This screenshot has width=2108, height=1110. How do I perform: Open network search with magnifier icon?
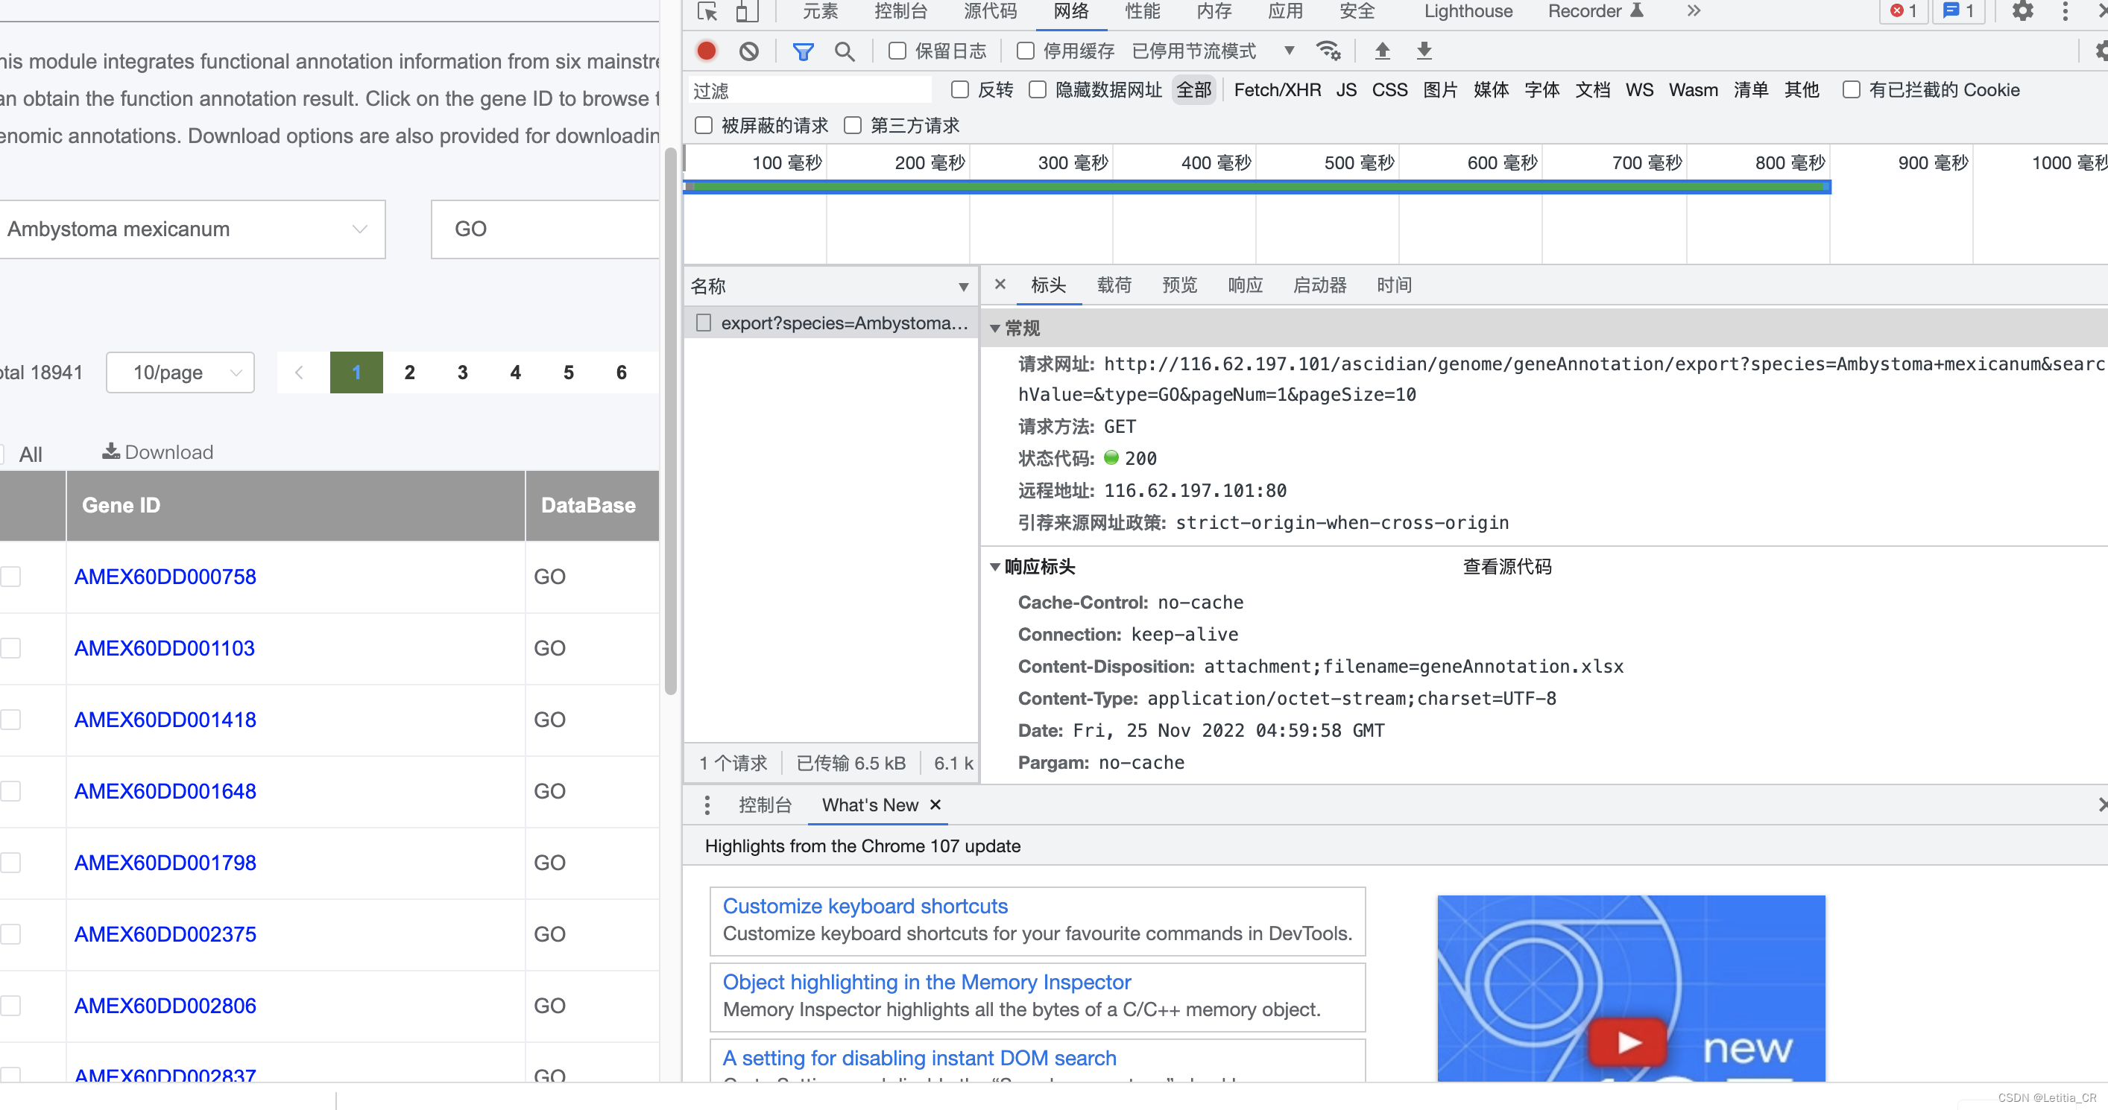coord(845,51)
